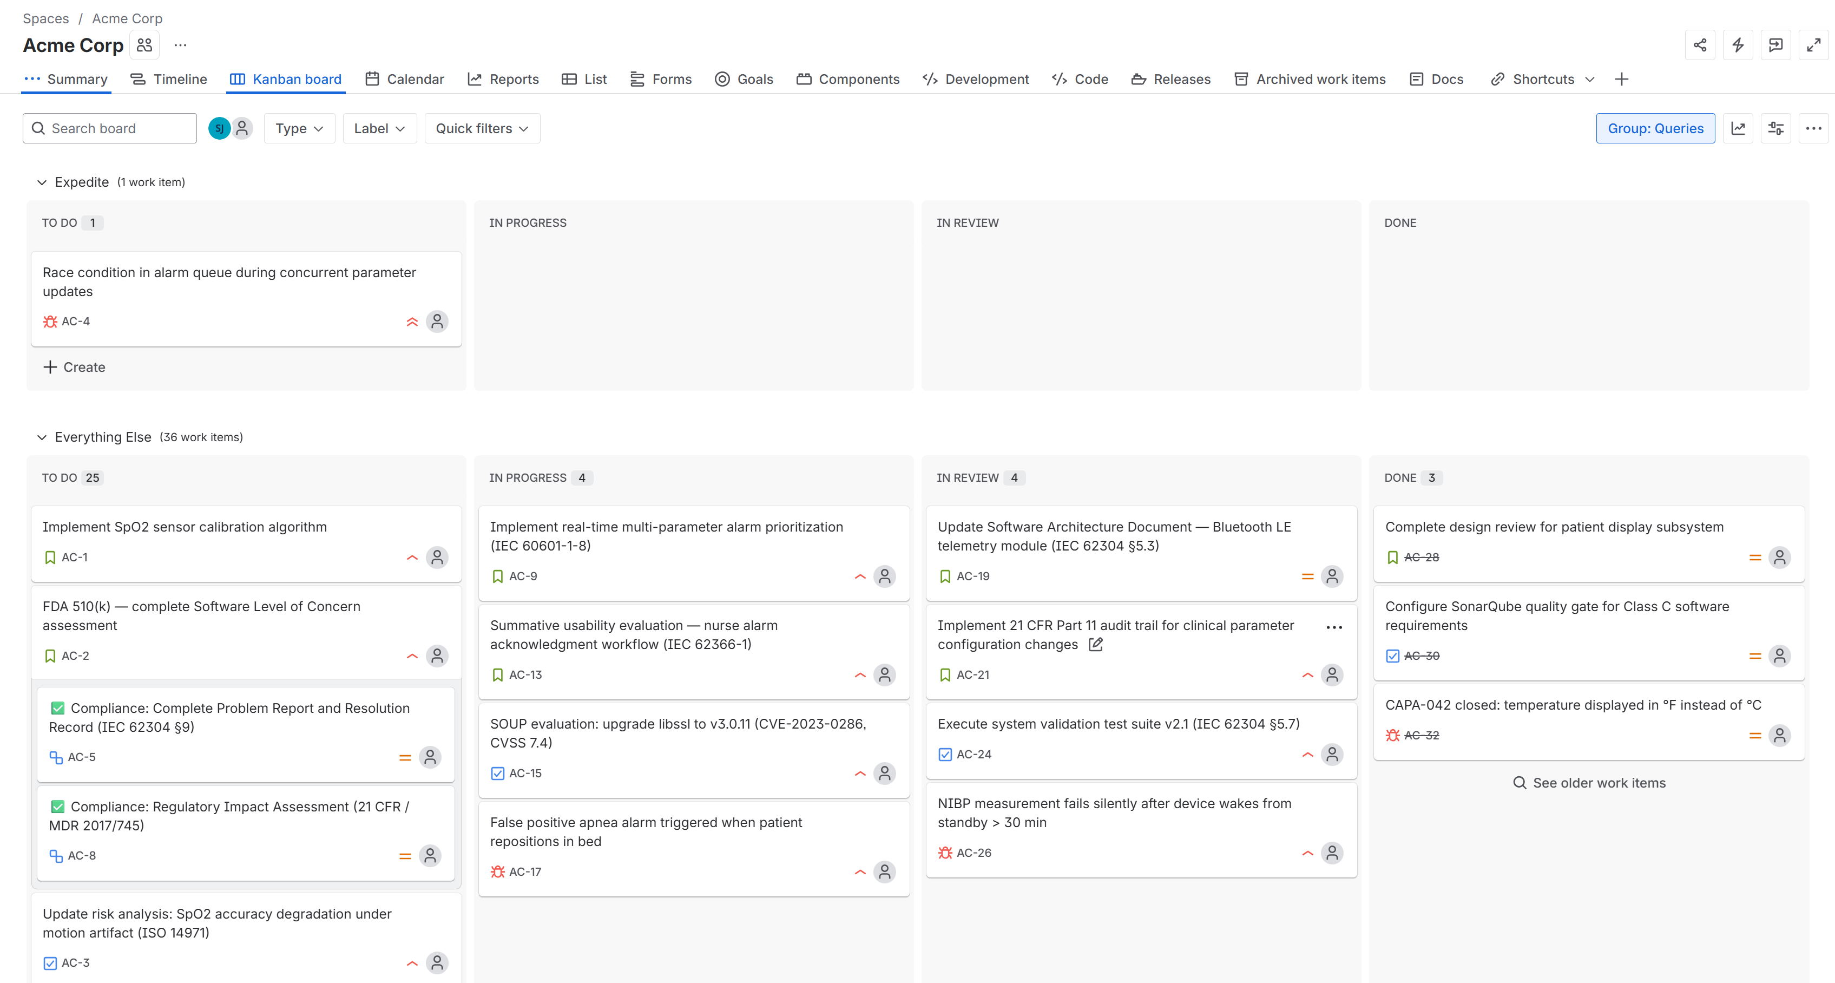Image resolution: width=1835 pixels, height=983 pixels.
Task: Click assignee avatar on AC-9 card
Action: click(885, 576)
